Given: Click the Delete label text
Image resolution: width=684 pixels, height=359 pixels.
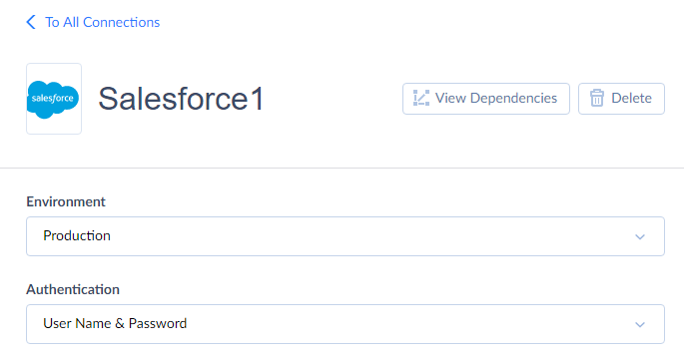Looking at the screenshot, I should [x=631, y=98].
